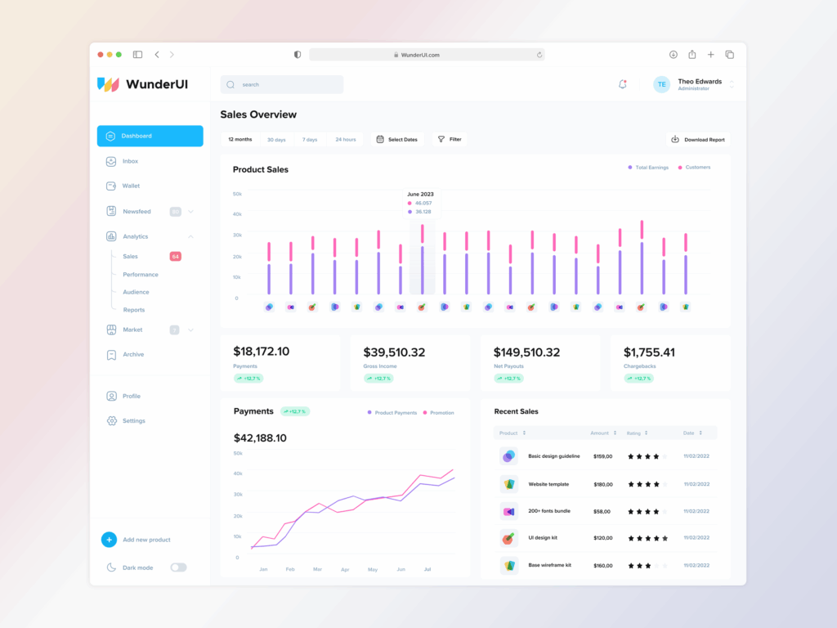
Task: Toggle the Total Earnings legend series
Action: pyautogui.click(x=648, y=168)
